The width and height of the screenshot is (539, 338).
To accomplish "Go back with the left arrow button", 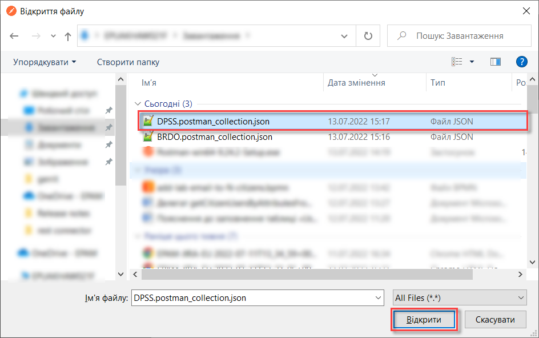I will coord(14,36).
